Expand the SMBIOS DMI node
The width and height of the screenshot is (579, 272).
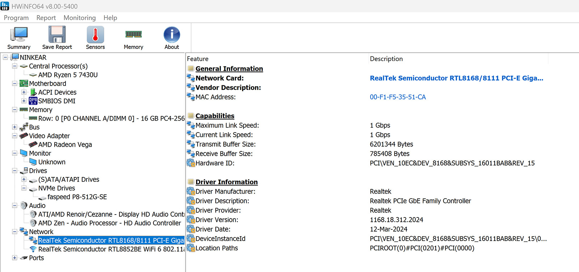click(x=24, y=101)
